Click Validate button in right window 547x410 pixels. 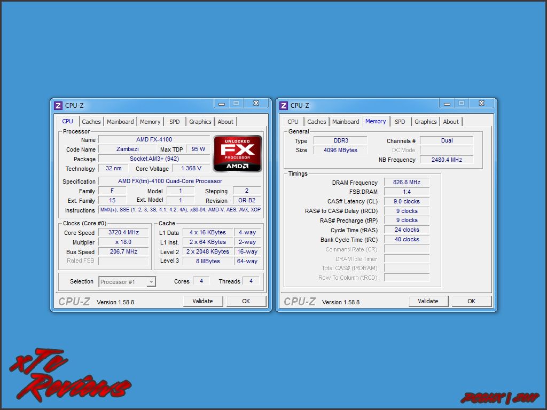coord(428,301)
